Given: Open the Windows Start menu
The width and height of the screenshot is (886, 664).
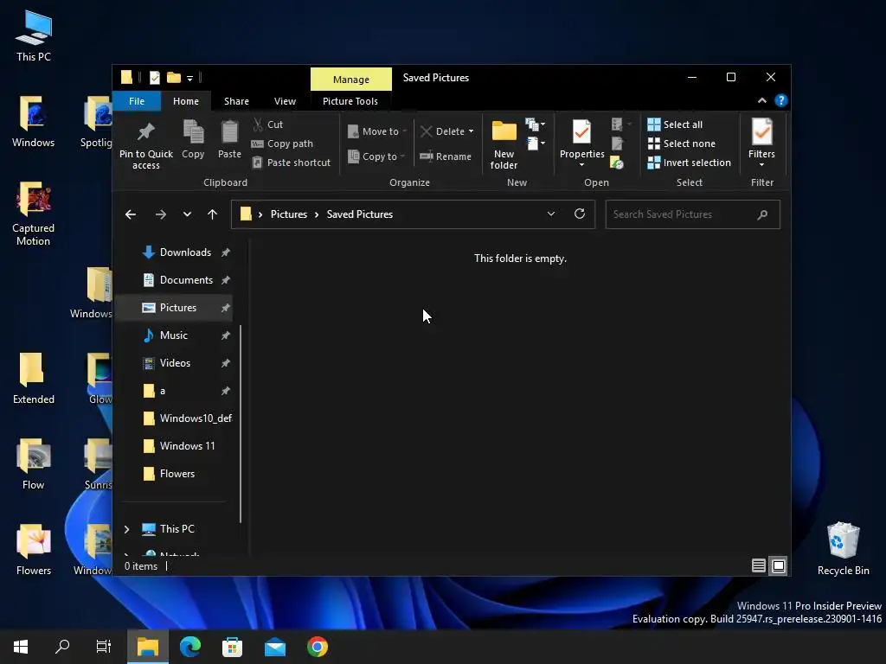Looking at the screenshot, I should pyautogui.click(x=21, y=647).
